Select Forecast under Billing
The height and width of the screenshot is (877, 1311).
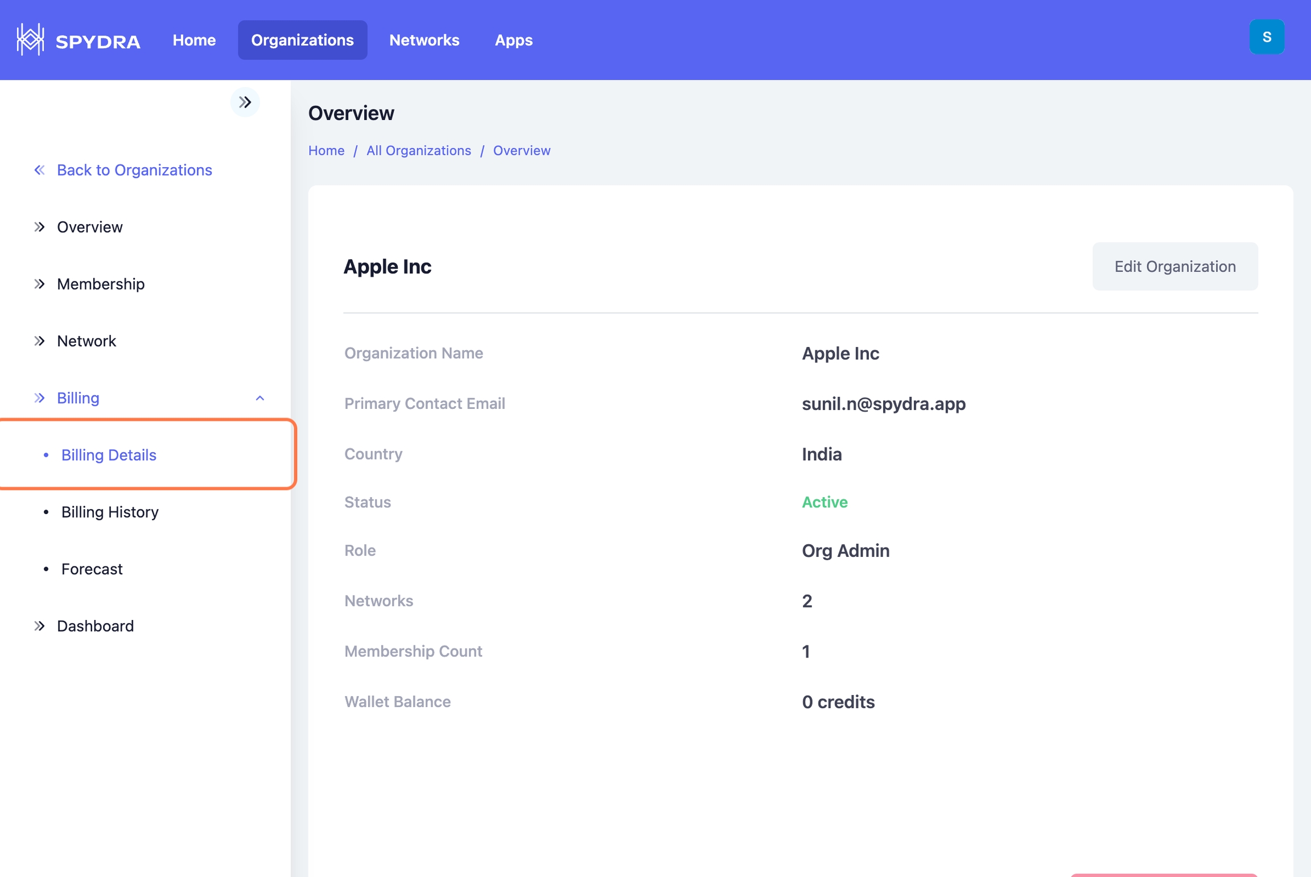click(x=92, y=569)
